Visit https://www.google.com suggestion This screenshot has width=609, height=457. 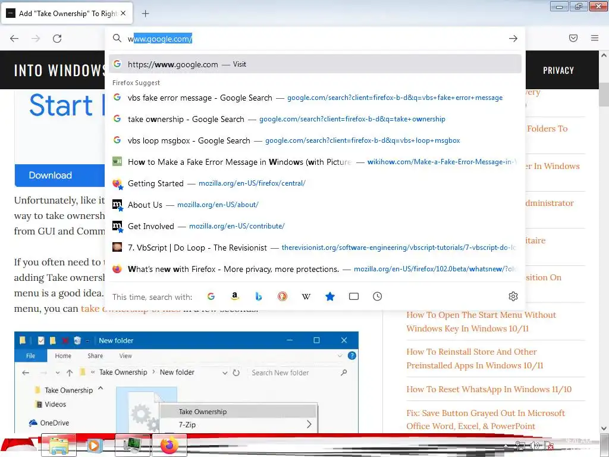[x=315, y=64]
